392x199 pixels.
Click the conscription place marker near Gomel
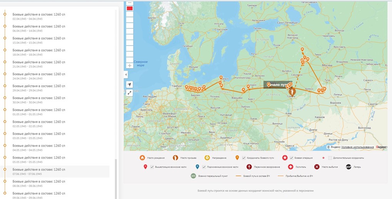pos(292,92)
